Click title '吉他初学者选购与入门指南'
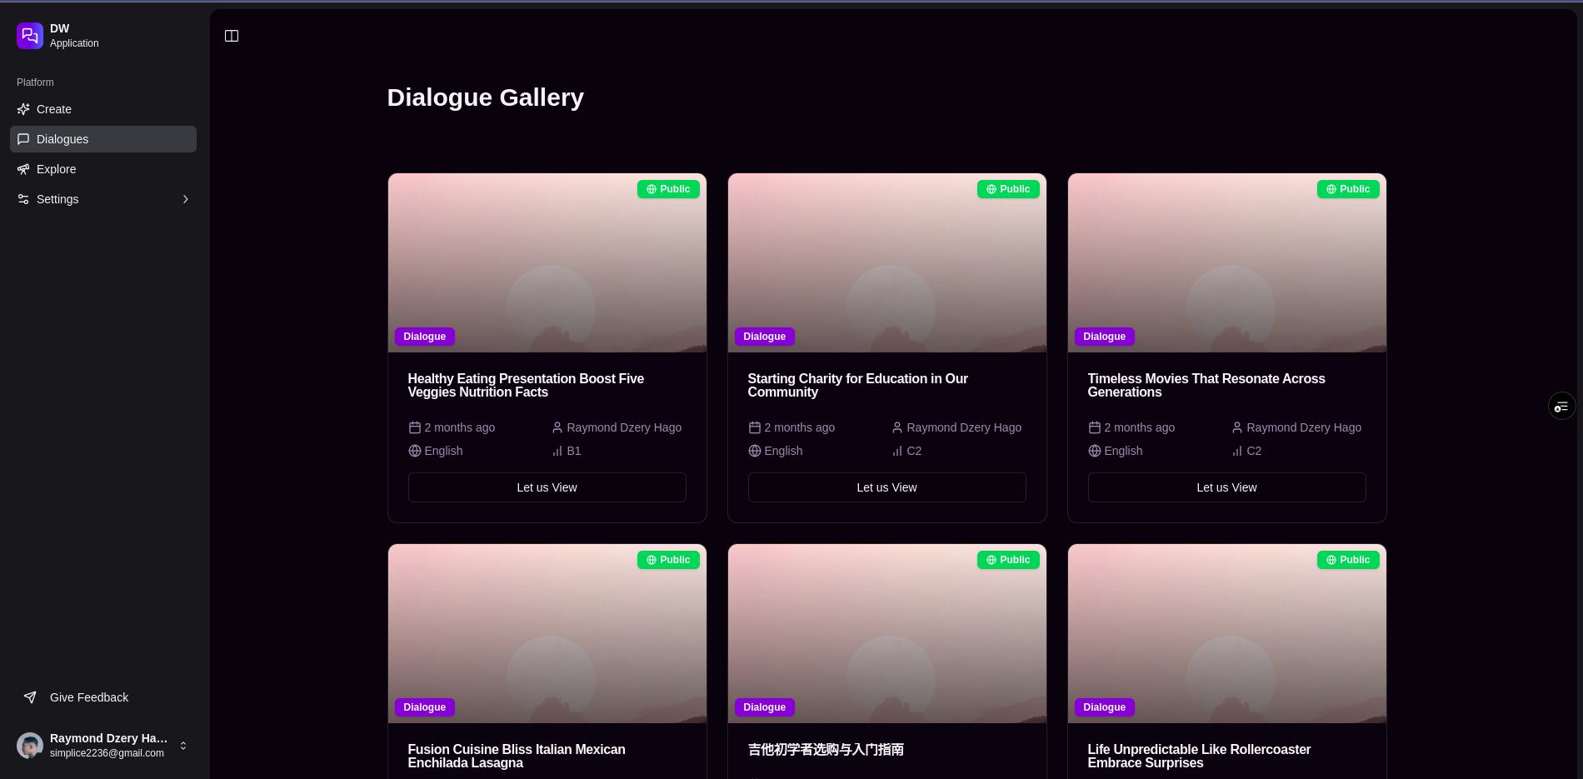The height and width of the screenshot is (779, 1583). [826, 750]
